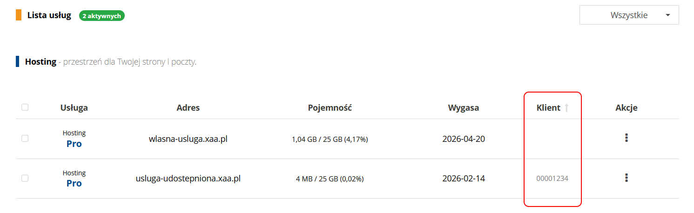Click Hosting Pro label in second row
The height and width of the screenshot is (213, 694).
74,179
